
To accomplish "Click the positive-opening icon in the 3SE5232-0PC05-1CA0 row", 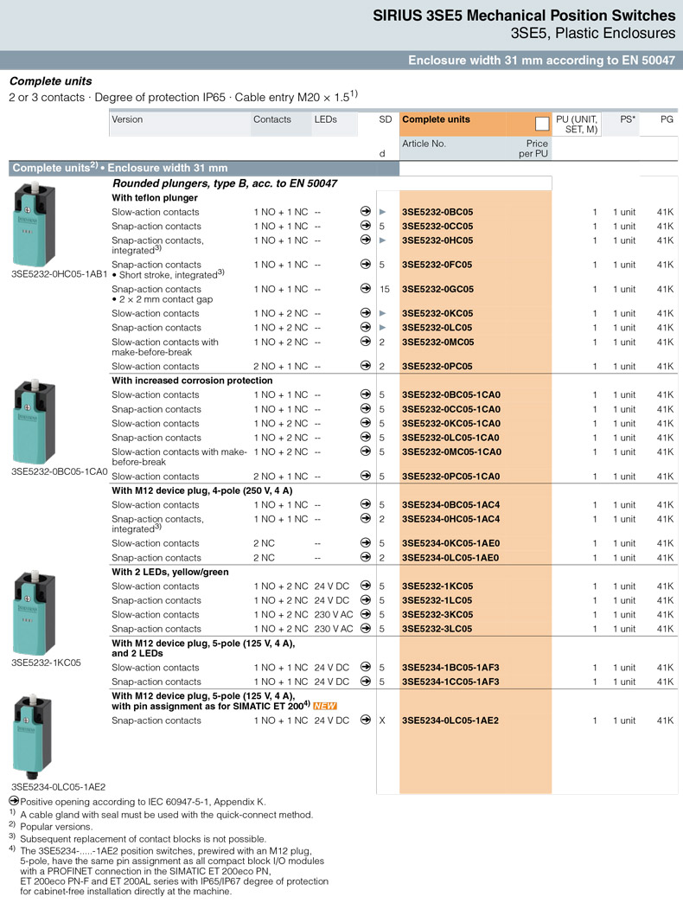I will [x=366, y=477].
